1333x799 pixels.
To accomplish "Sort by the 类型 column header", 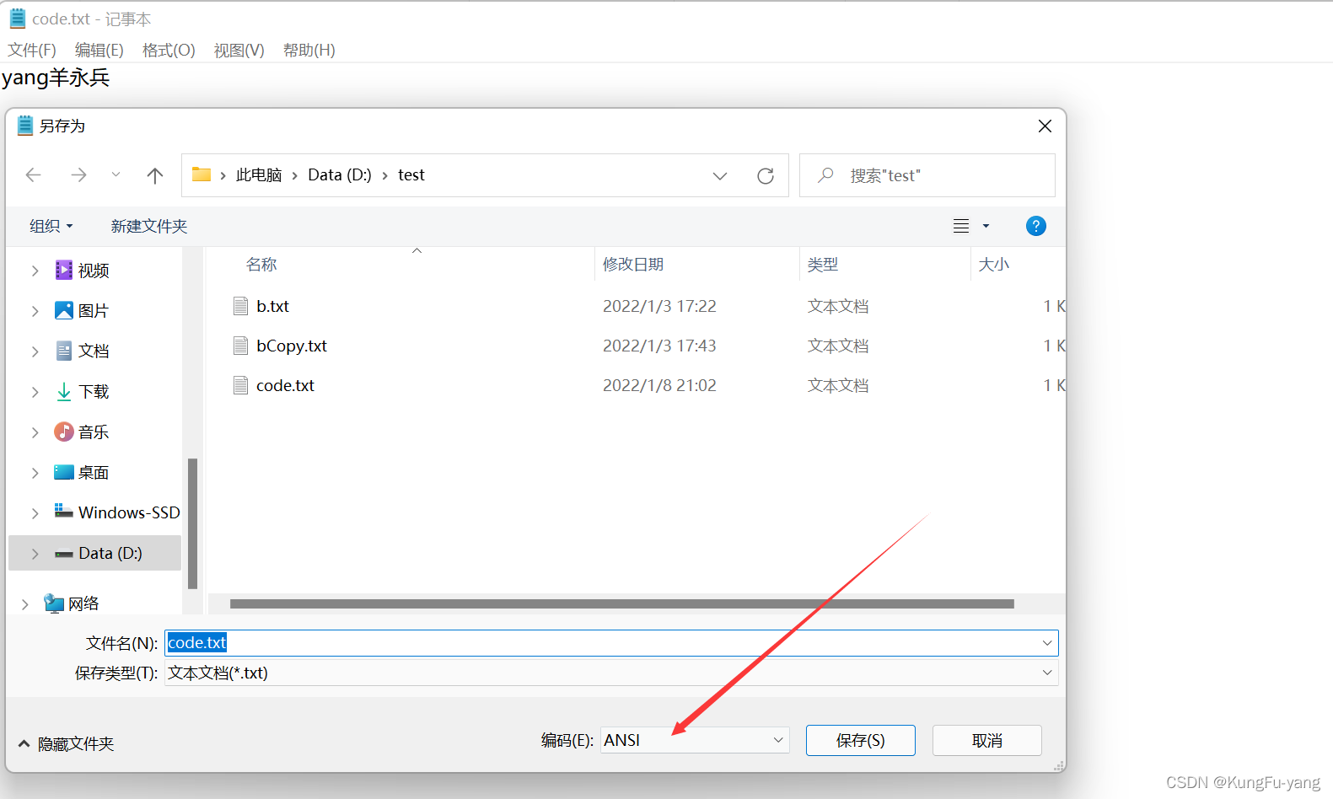I will click(823, 265).
